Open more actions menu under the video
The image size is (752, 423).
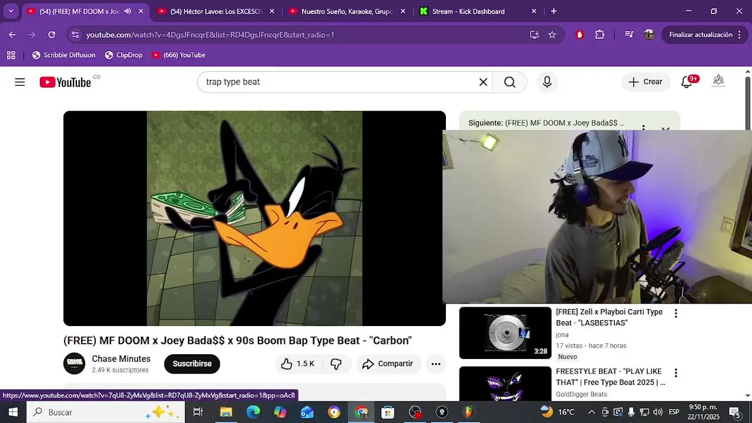[x=436, y=364]
